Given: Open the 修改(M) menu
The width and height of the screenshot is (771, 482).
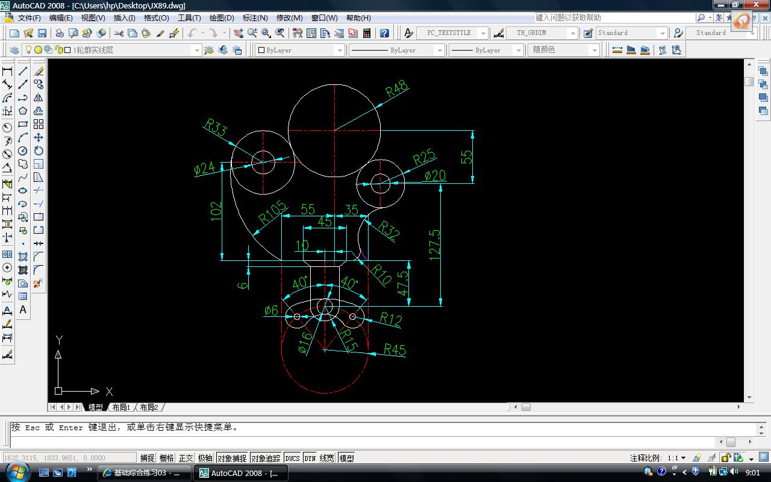Looking at the screenshot, I should click(289, 17).
